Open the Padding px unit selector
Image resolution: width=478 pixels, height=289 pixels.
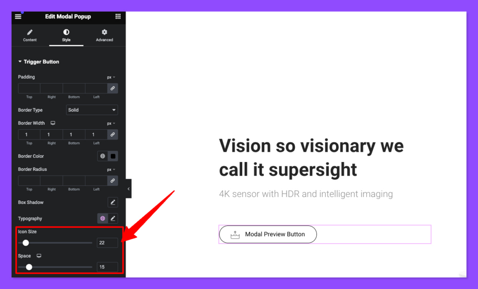111,77
